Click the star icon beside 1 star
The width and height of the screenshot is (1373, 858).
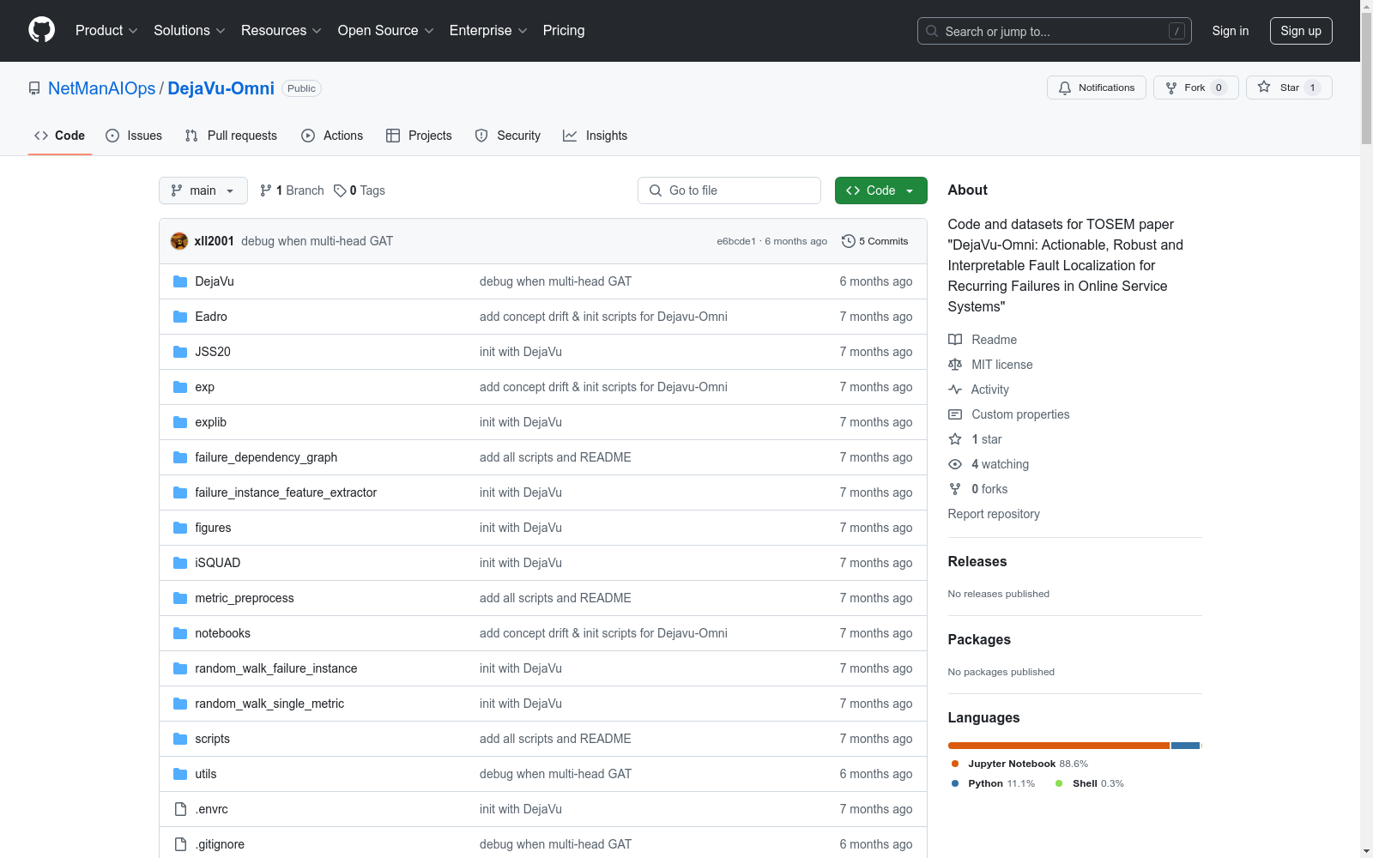pos(955,439)
